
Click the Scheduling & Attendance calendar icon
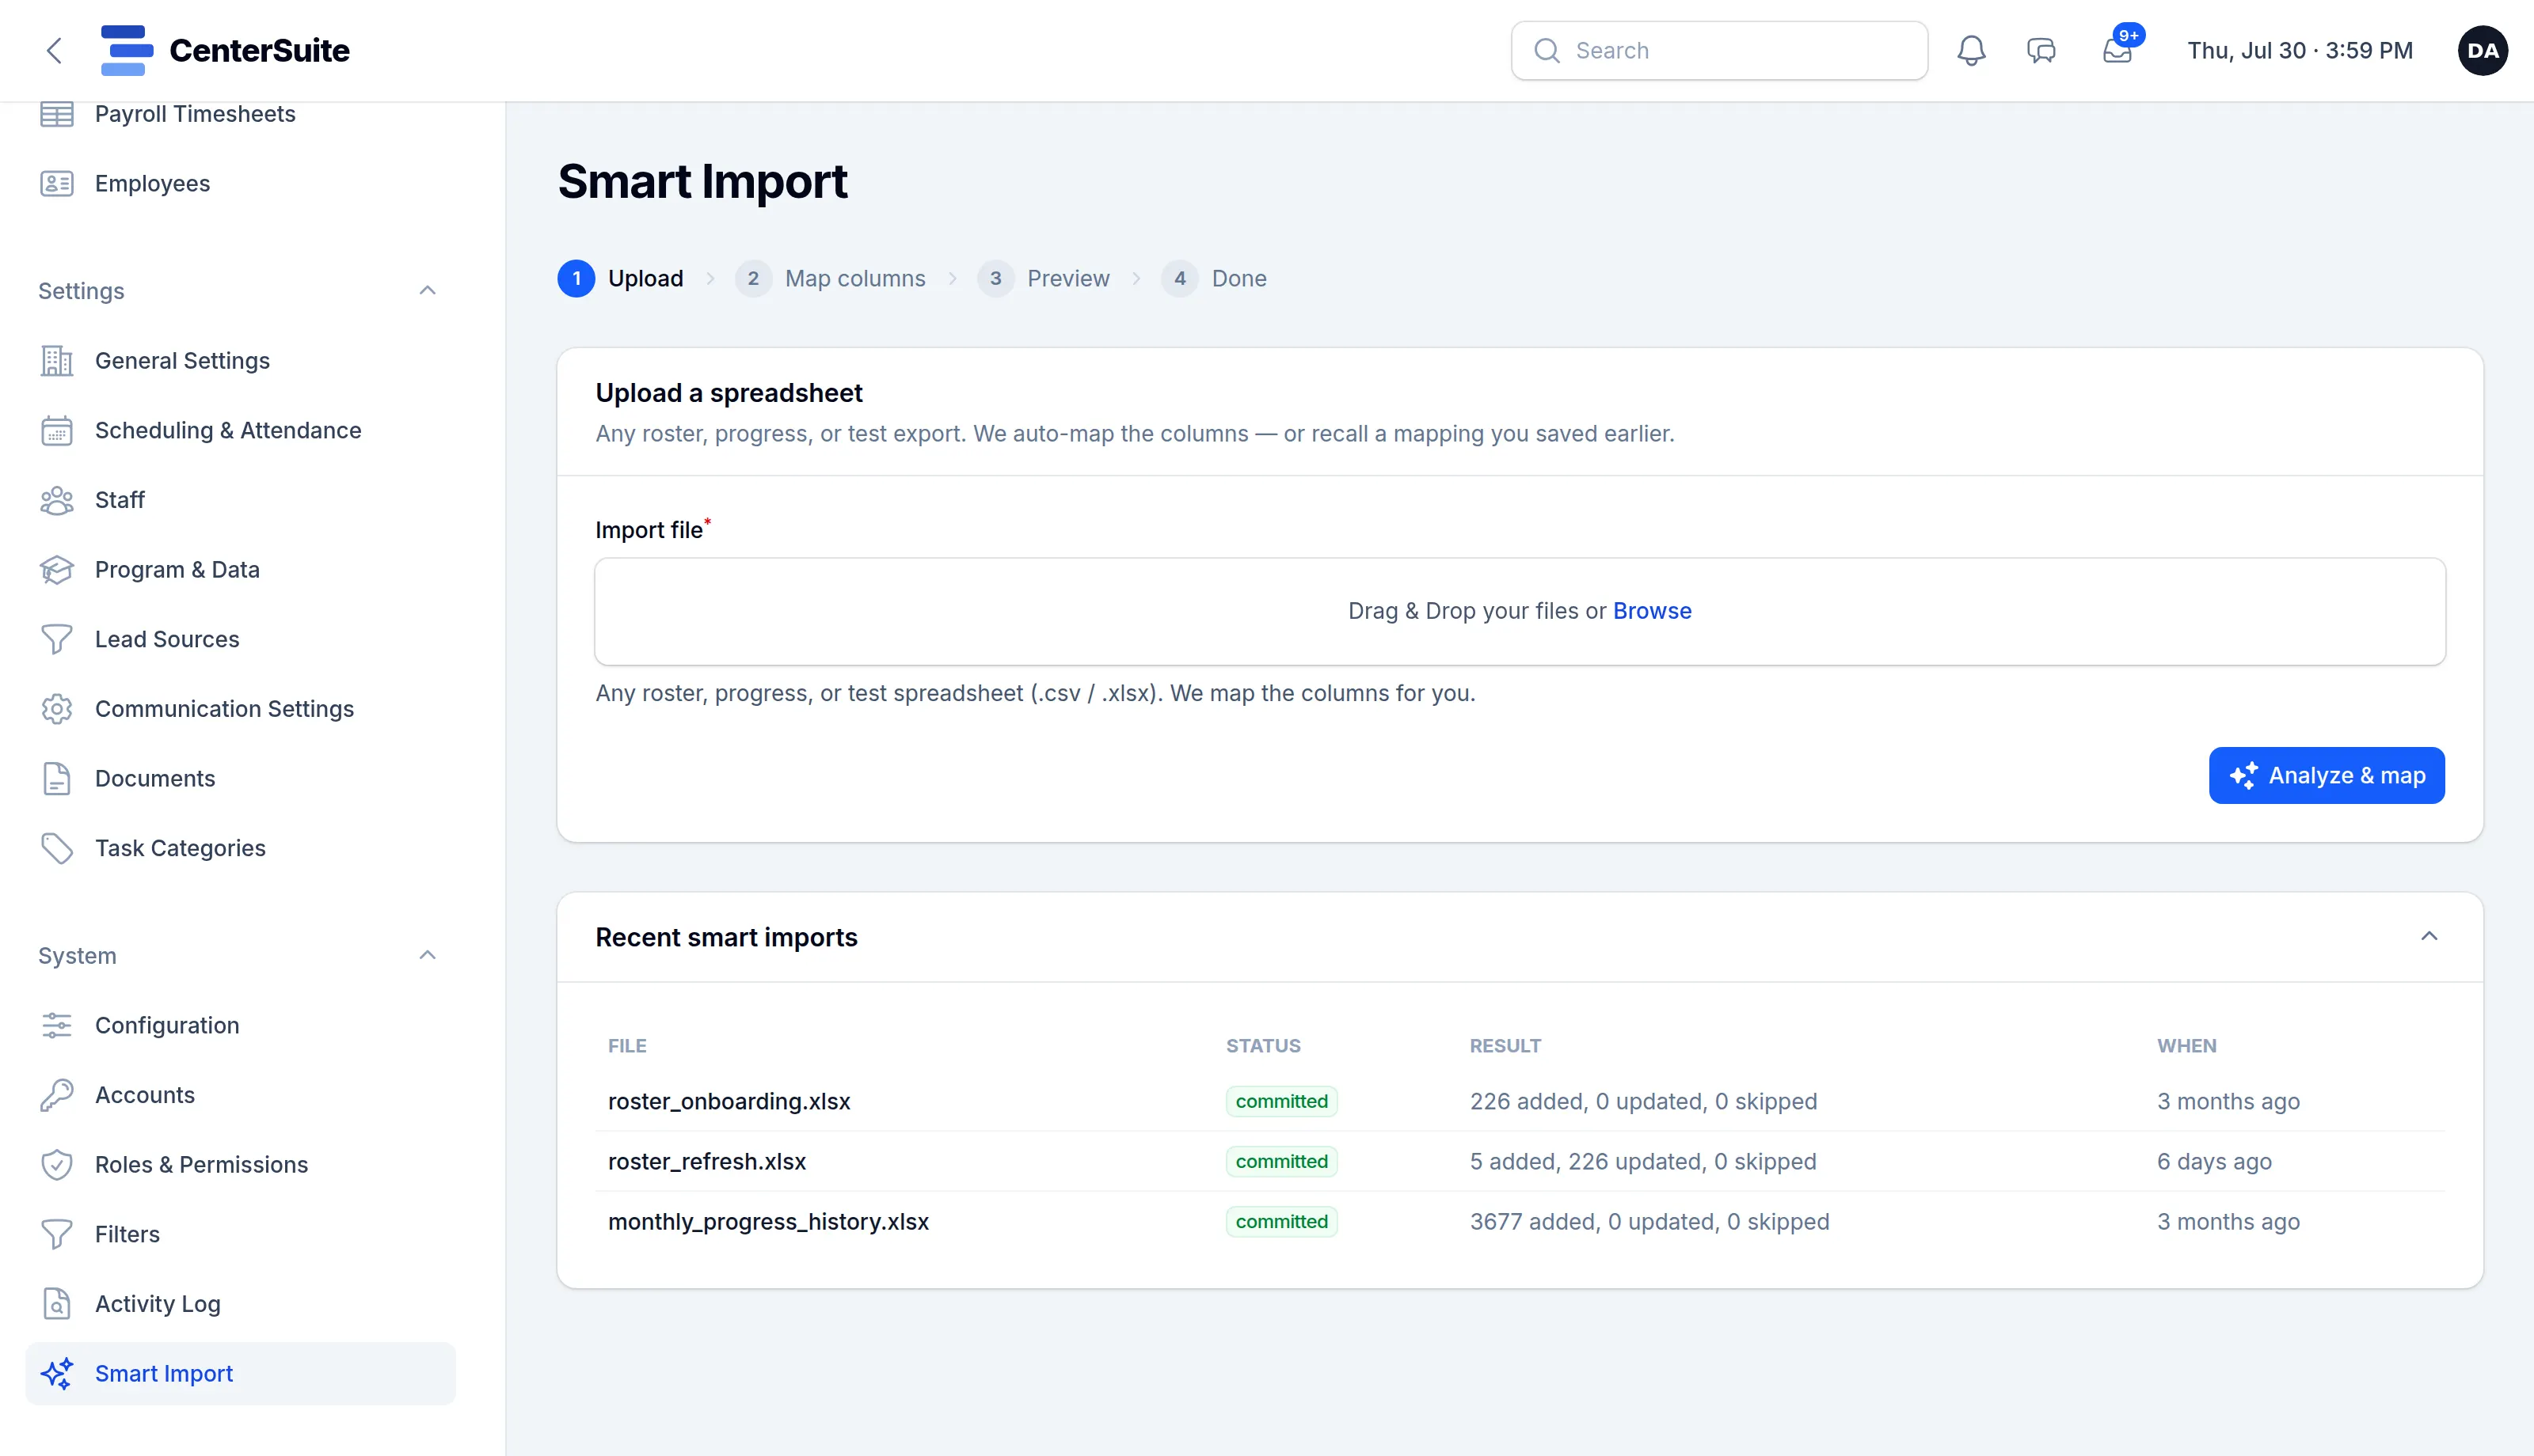(x=57, y=431)
